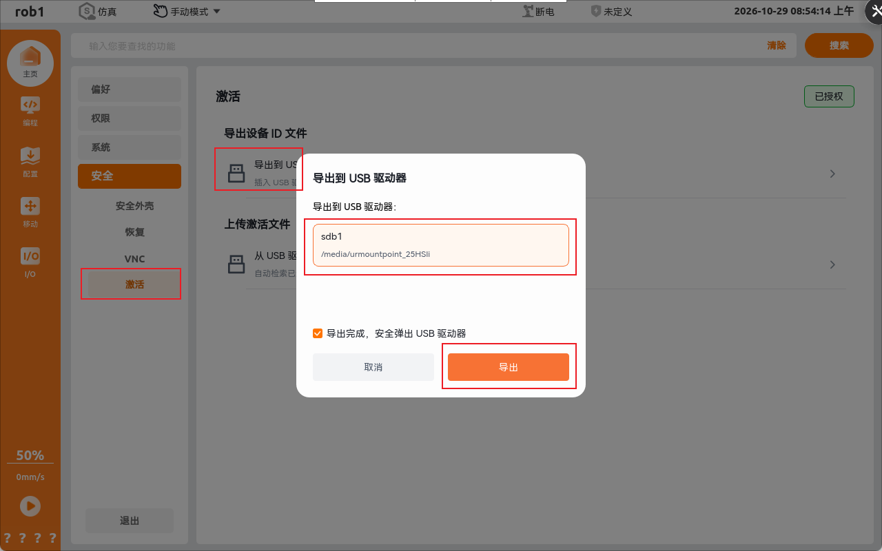
Task: Adjust the 50% speed indicator
Action: point(30,455)
